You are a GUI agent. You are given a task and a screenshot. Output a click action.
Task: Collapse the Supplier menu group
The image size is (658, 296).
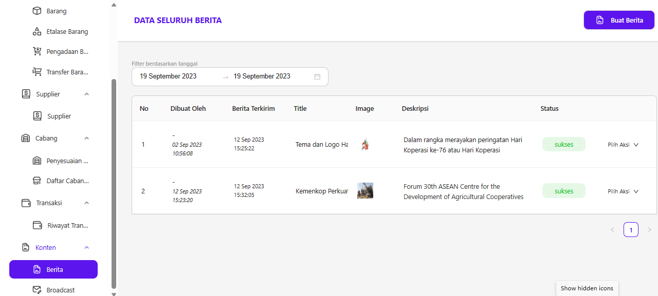pos(86,94)
